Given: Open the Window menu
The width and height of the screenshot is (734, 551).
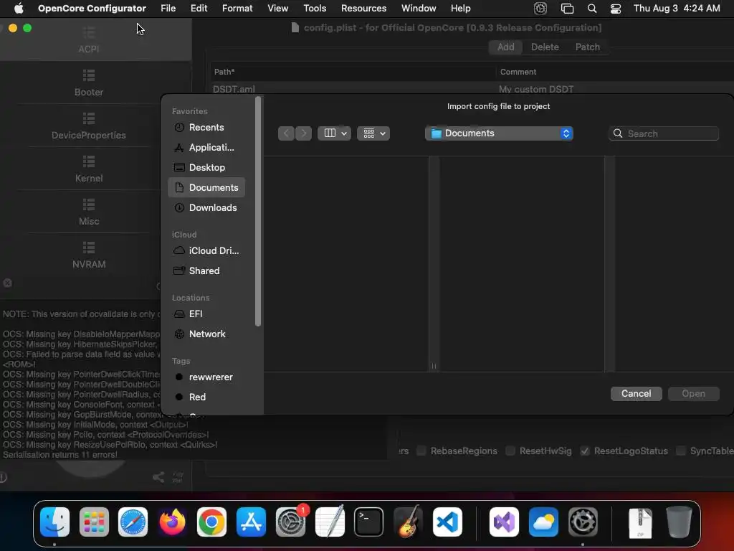Looking at the screenshot, I should coord(419,9).
